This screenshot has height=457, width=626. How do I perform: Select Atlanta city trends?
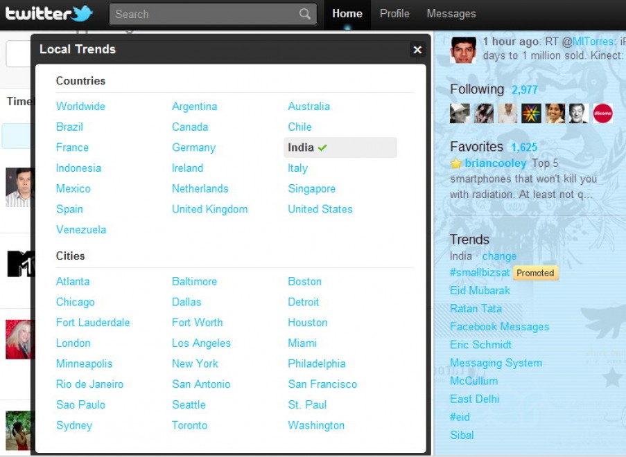73,282
